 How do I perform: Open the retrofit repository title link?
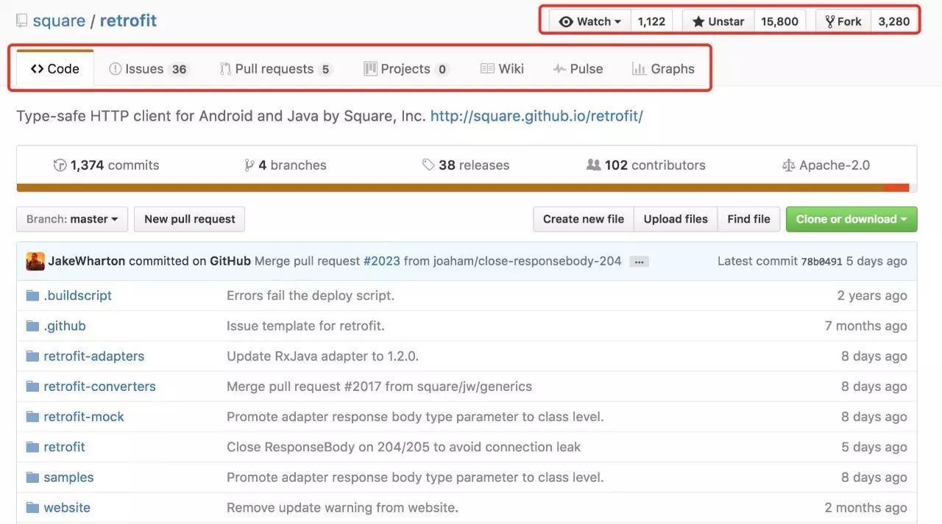[x=128, y=21]
